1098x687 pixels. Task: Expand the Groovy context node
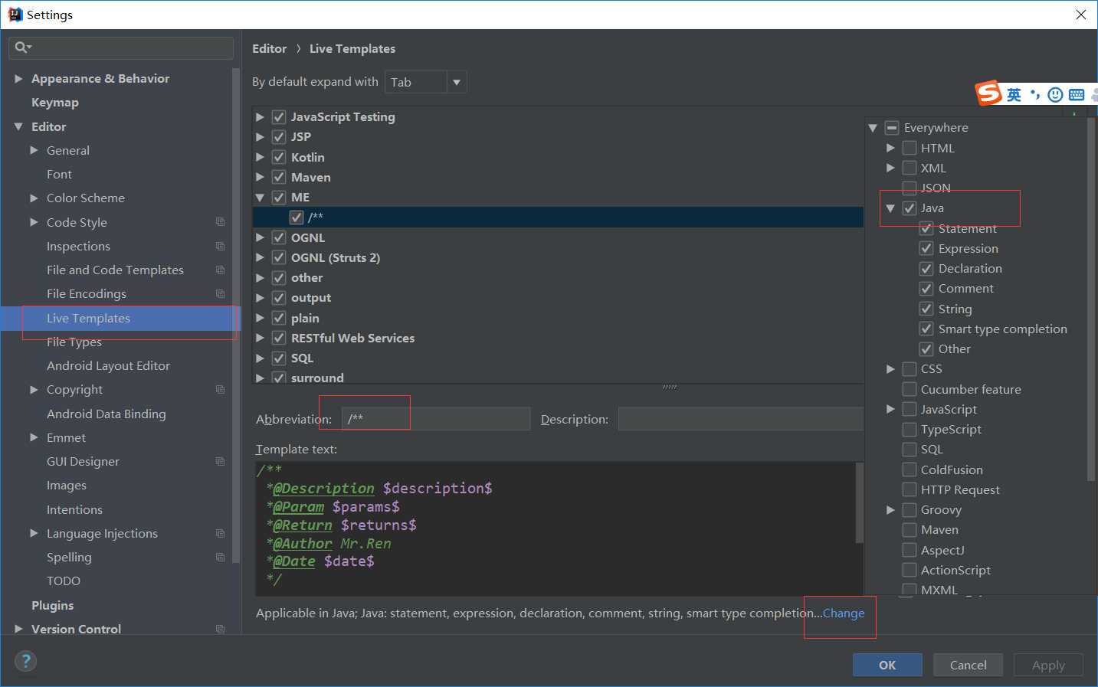click(x=890, y=510)
